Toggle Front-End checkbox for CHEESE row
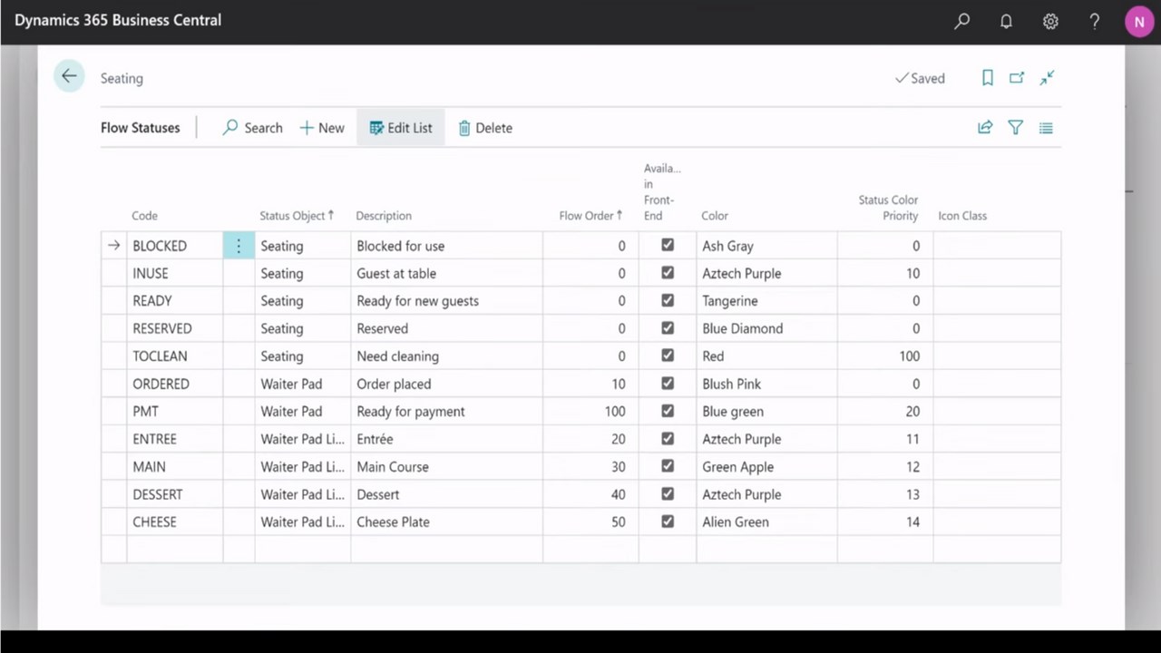The width and height of the screenshot is (1161, 653). [668, 521]
